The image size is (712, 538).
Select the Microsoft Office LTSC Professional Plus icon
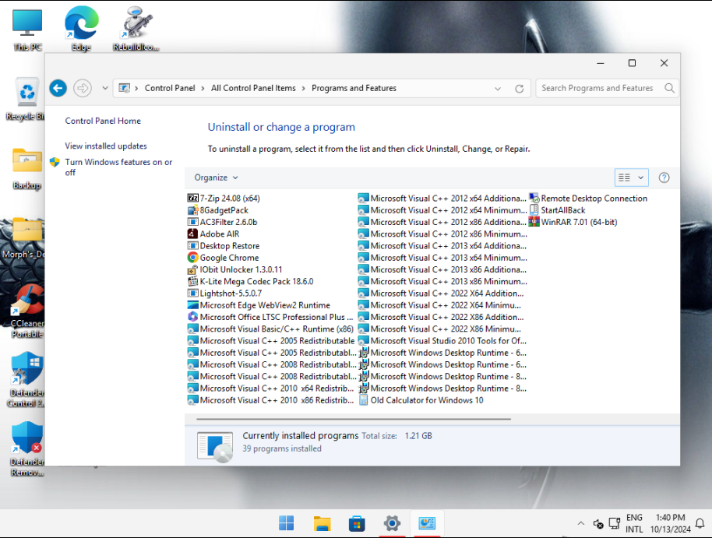193,317
